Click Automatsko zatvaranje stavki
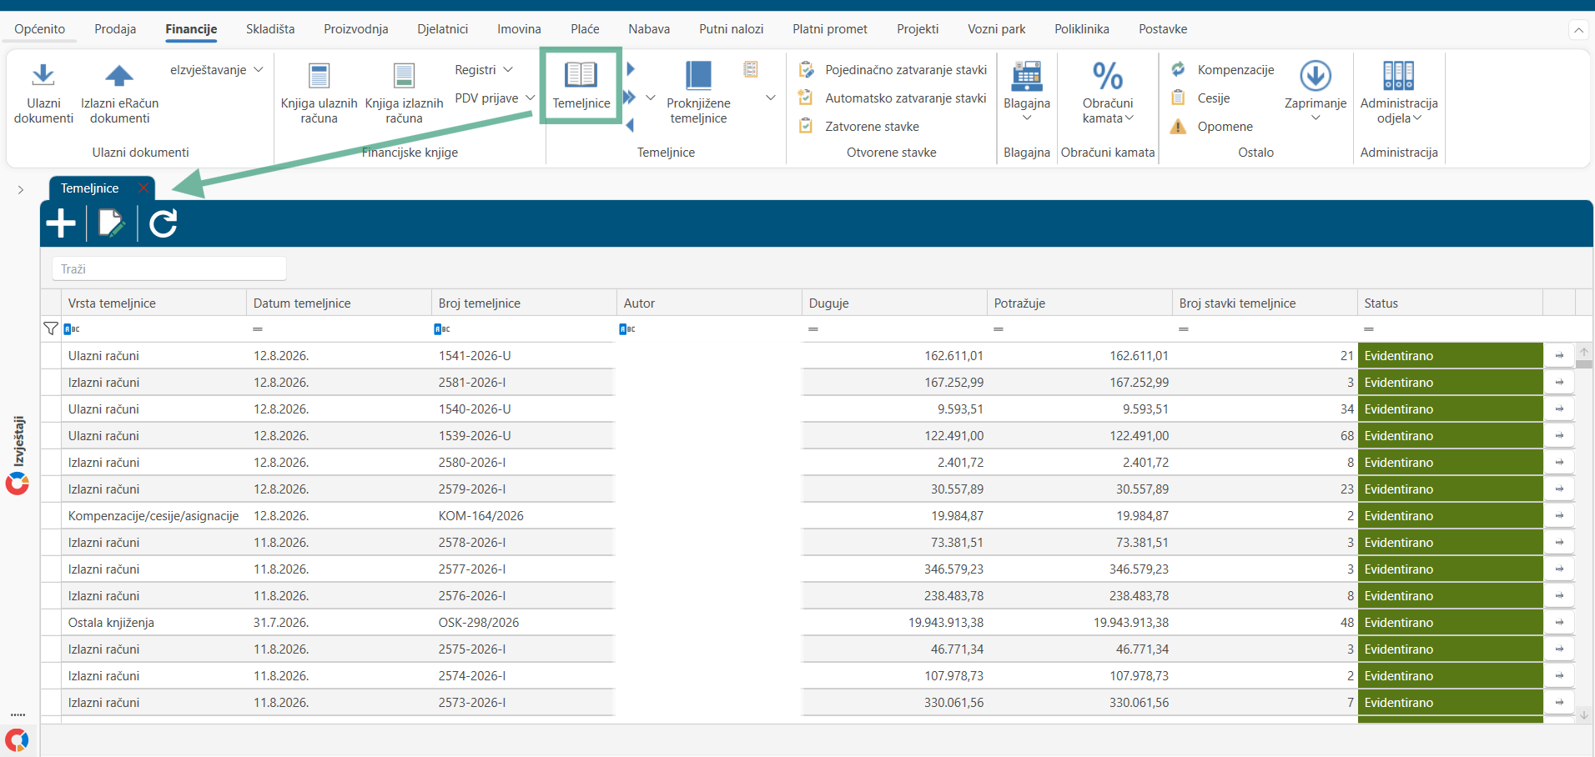1595x757 pixels. pos(893,98)
